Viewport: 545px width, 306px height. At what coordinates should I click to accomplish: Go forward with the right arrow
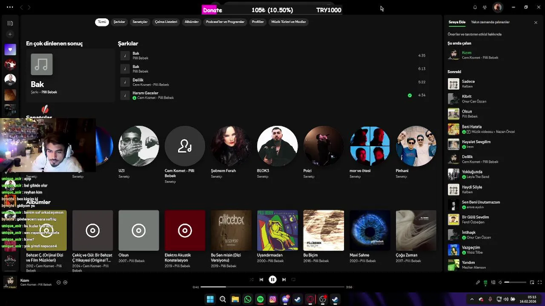(x=29, y=7)
